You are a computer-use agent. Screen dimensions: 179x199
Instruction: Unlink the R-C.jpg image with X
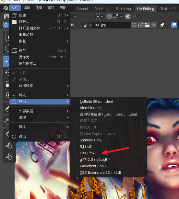point(154,25)
